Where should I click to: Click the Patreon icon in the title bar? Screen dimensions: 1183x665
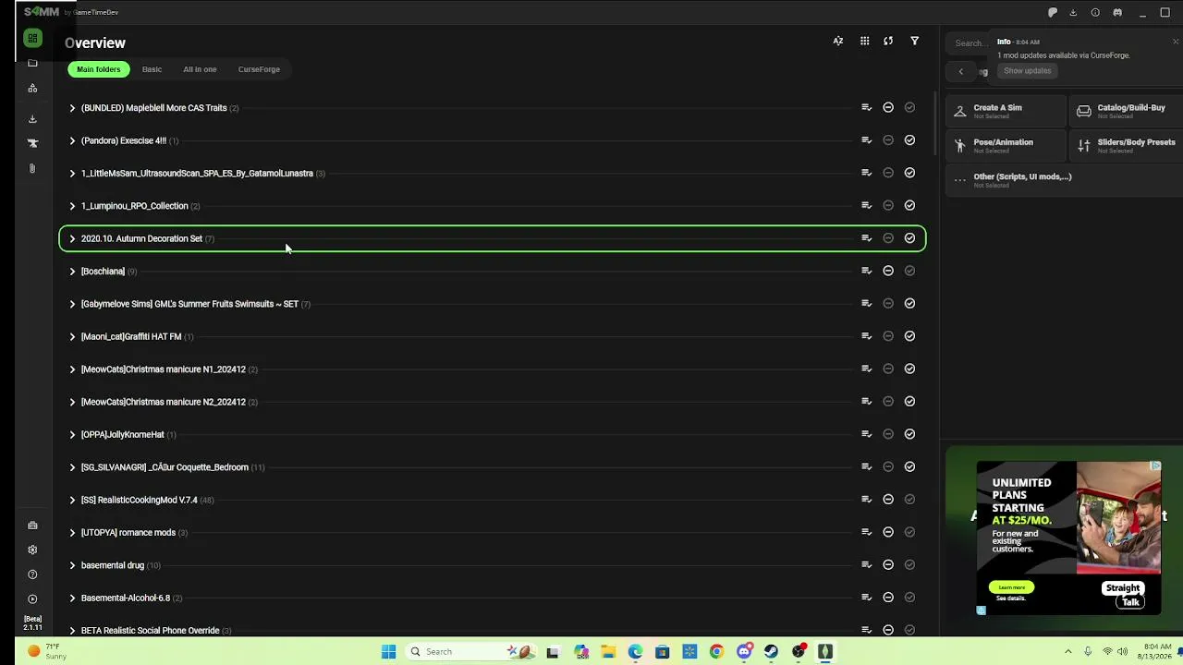pos(1052,13)
